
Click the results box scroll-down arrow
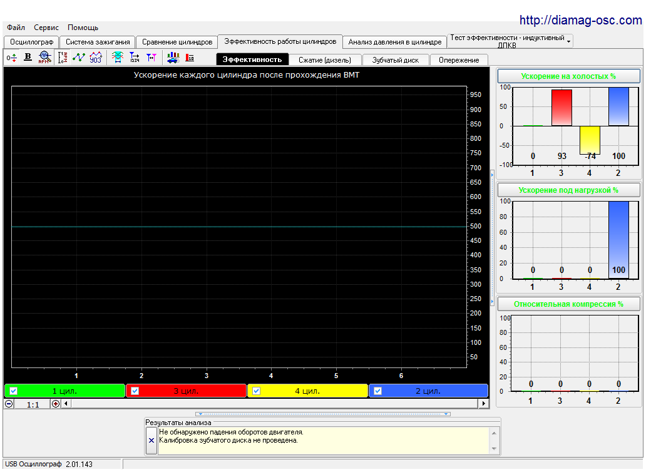pos(494,448)
